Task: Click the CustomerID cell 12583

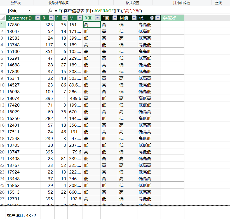Action: 23,38
